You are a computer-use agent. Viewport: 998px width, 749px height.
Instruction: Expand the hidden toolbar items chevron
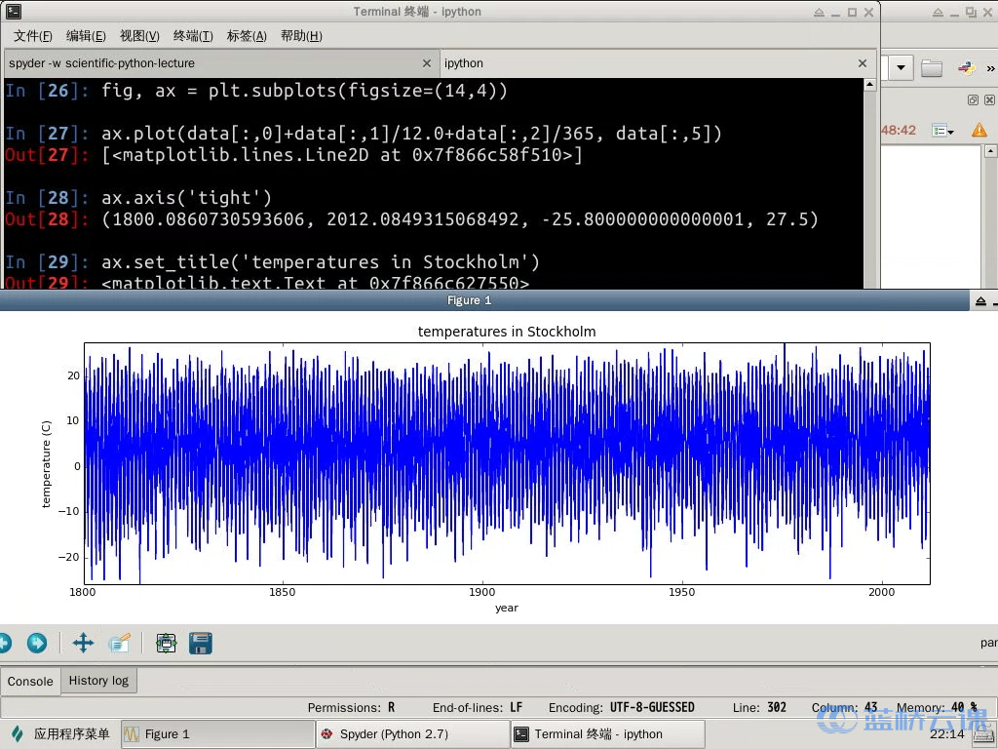991,68
